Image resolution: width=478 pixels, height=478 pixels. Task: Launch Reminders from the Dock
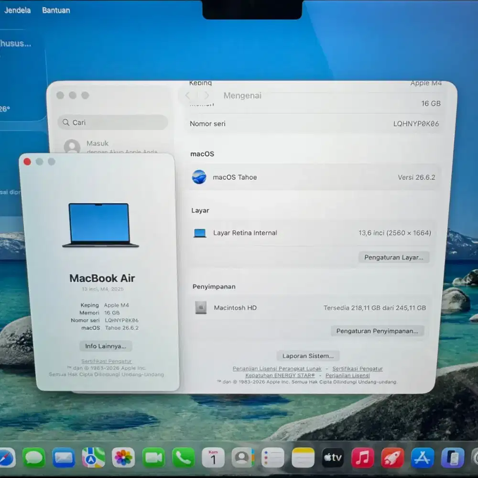[273, 458]
